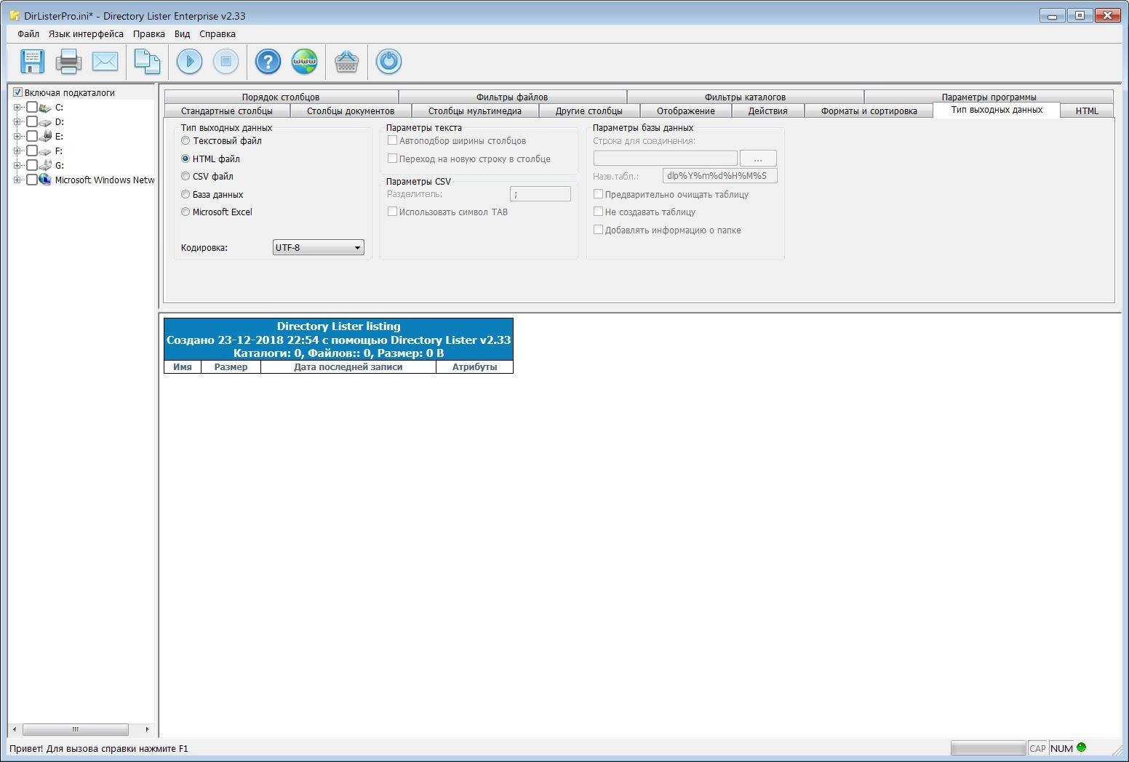Screen dimensions: 1129x762
Task: Click the Microsoft Windows Network globe icon
Action: point(45,180)
